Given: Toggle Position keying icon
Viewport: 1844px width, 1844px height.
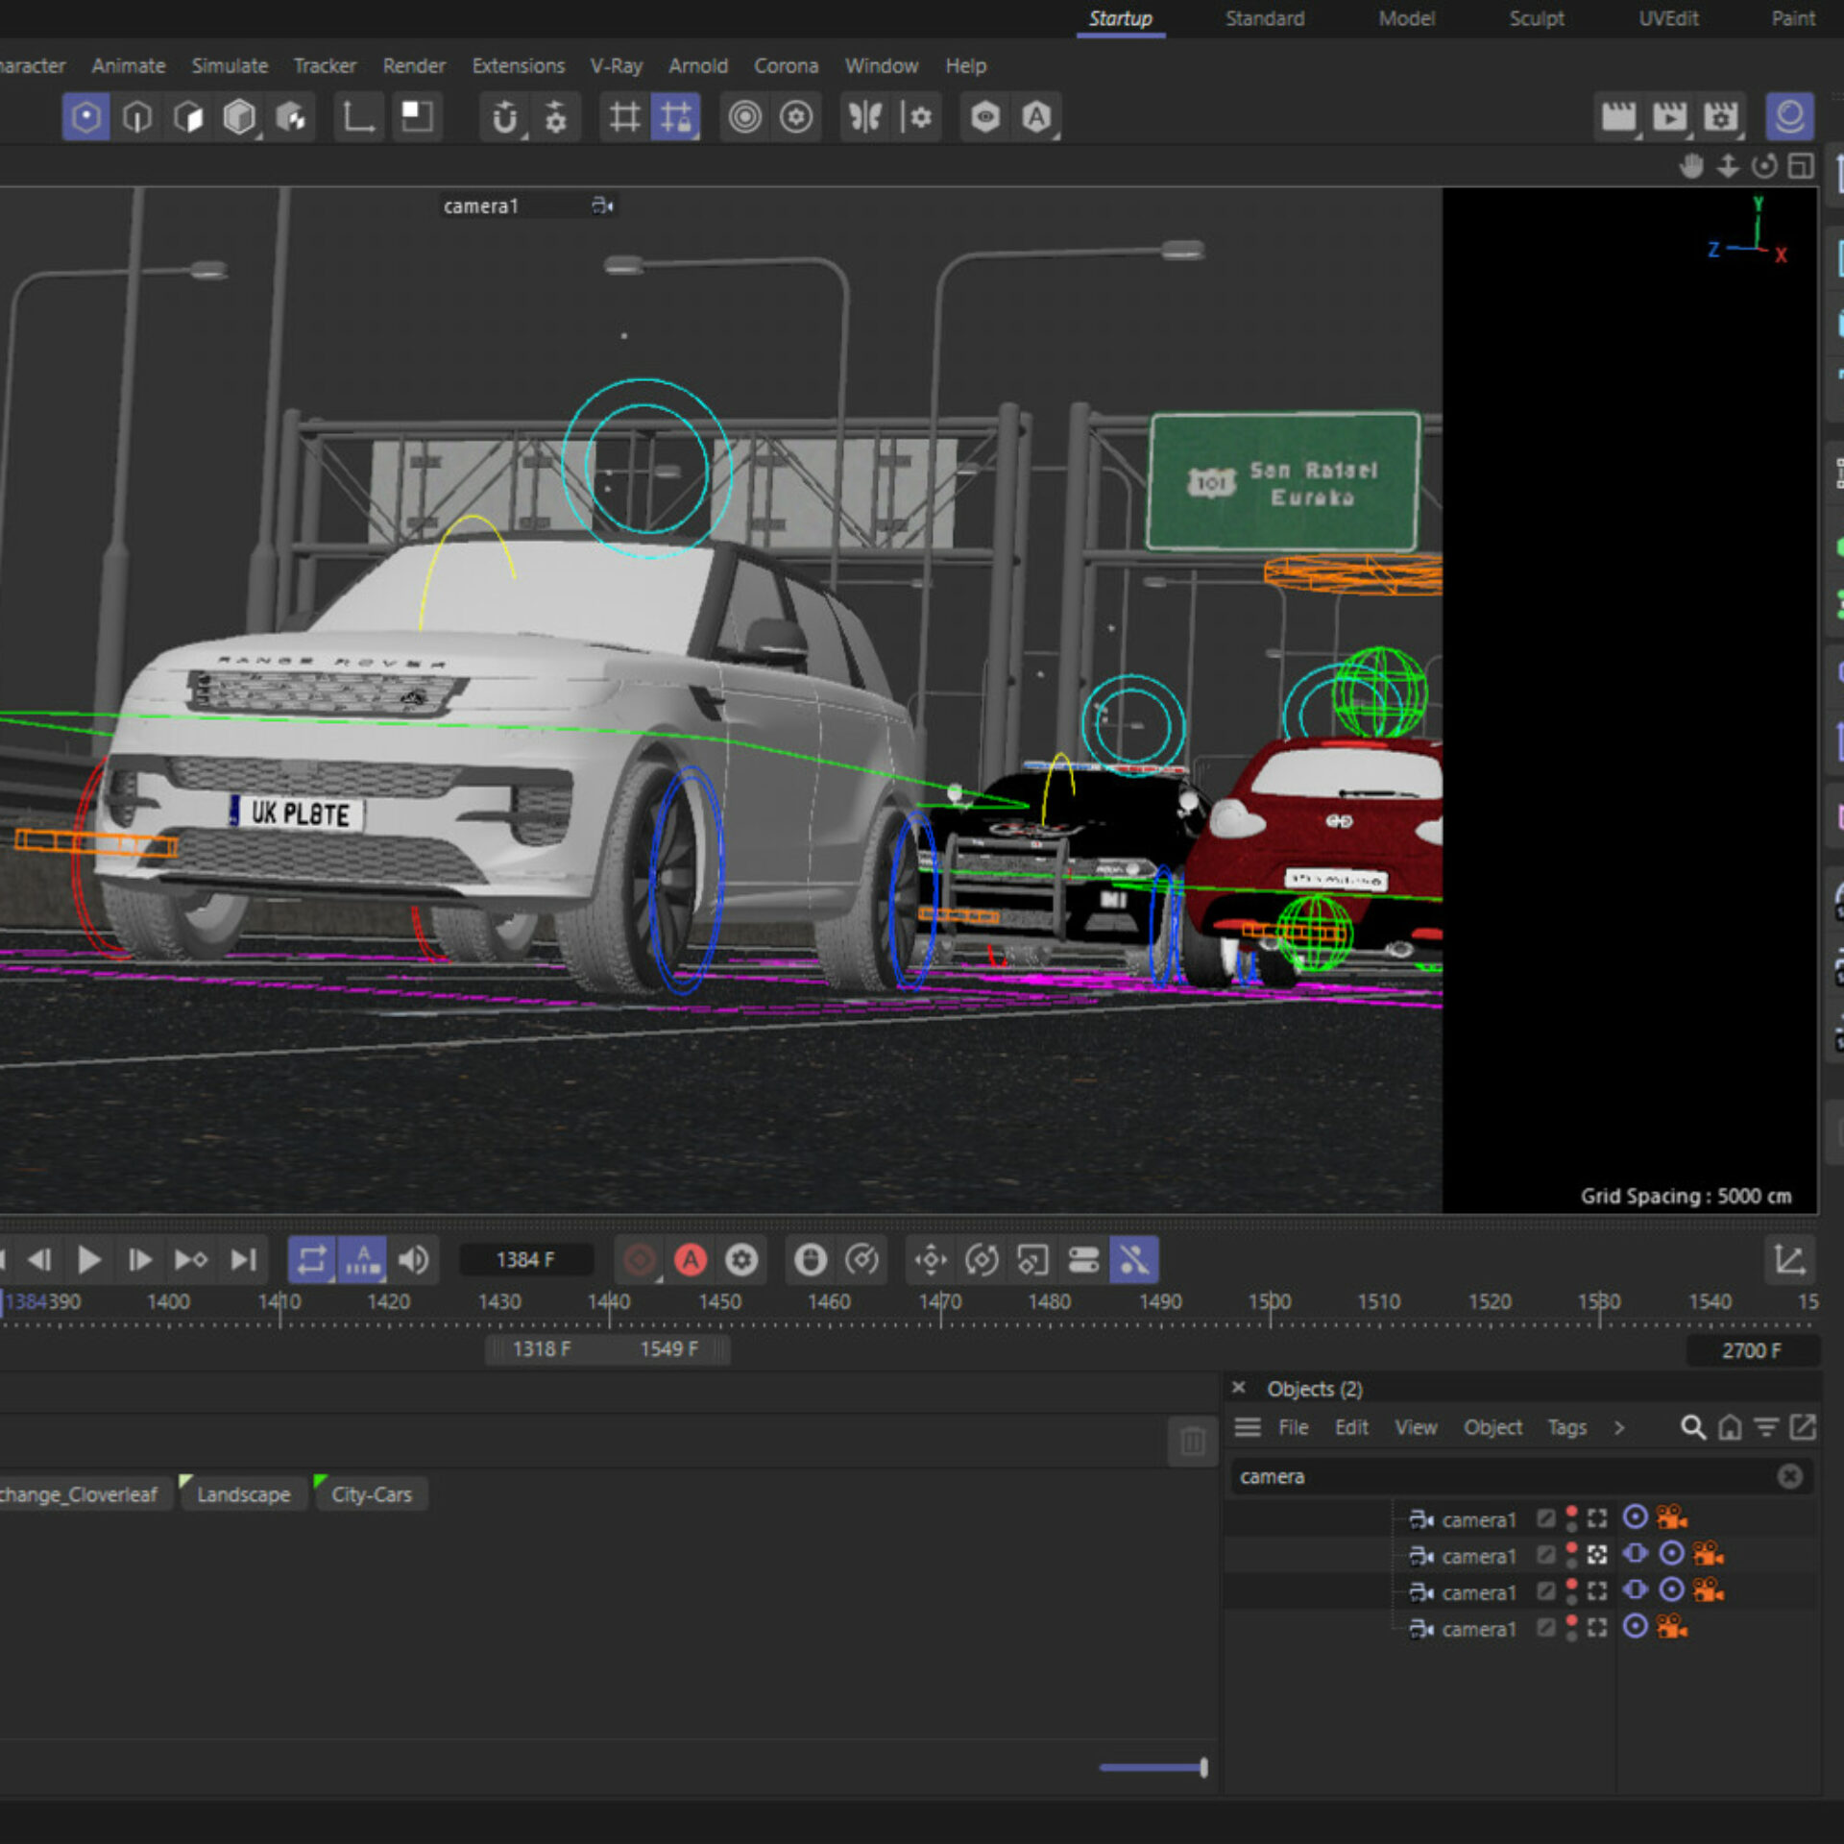Looking at the screenshot, I should point(931,1259).
